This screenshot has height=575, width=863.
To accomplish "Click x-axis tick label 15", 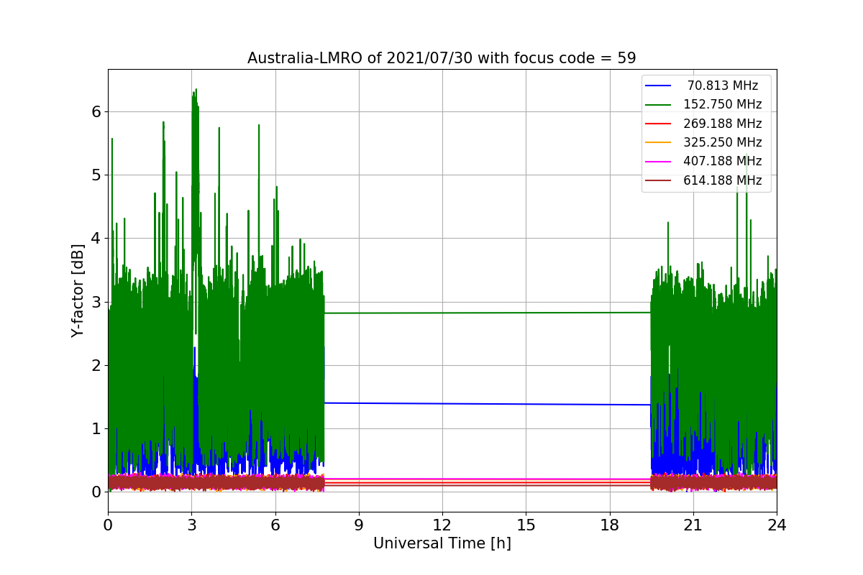I will [526, 525].
